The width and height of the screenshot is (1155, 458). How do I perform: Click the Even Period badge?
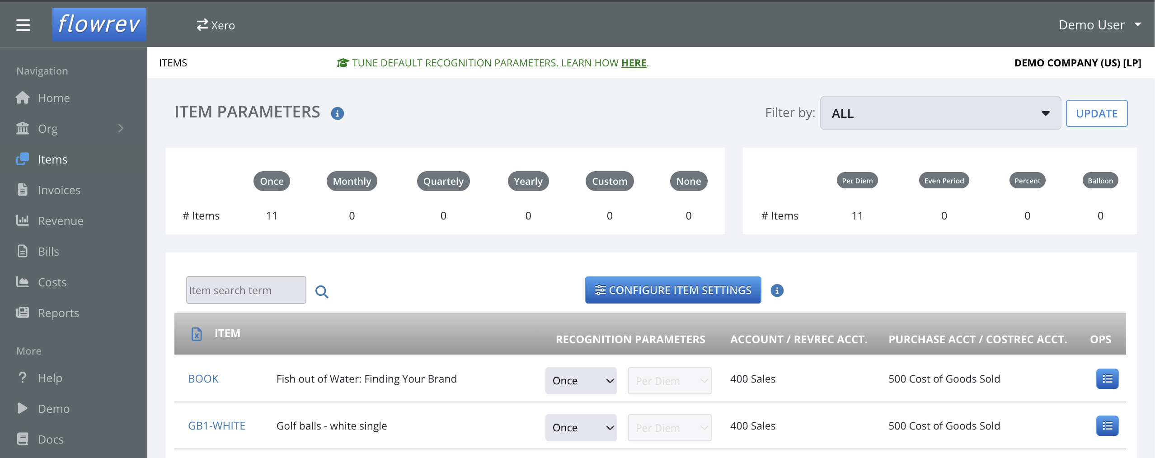[944, 181]
